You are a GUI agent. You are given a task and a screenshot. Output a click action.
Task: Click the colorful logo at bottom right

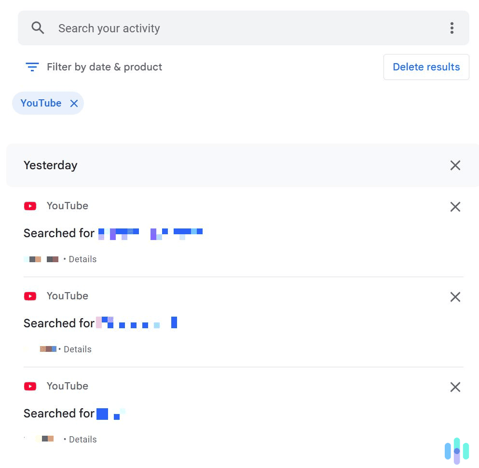[x=456, y=451]
